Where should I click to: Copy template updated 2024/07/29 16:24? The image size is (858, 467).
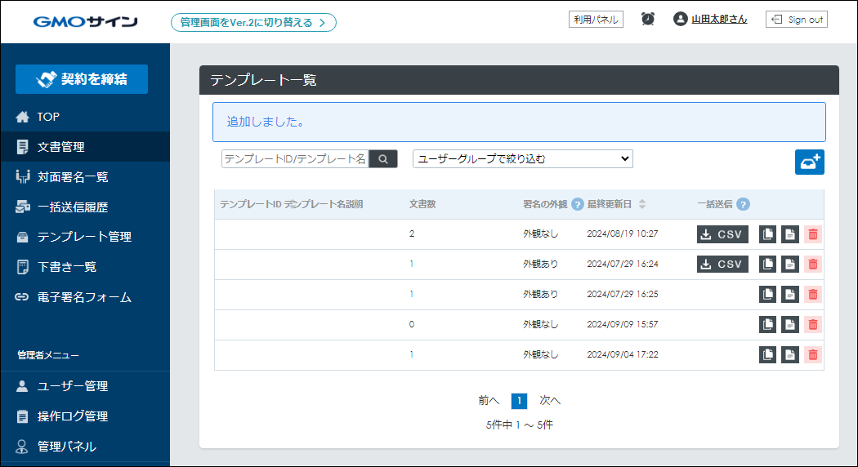click(x=768, y=265)
